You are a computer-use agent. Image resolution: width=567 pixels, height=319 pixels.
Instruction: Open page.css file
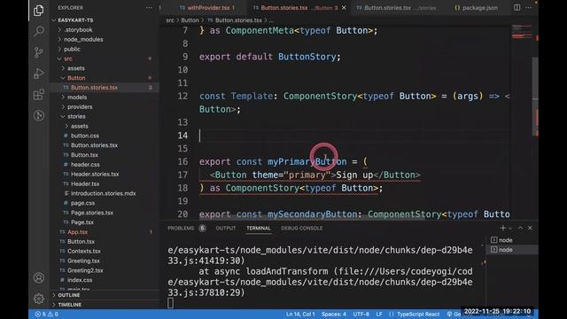coord(105,203)
